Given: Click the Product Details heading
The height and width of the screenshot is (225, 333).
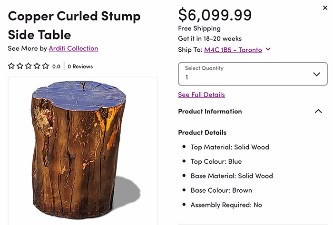Looking at the screenshot, I should [x=202, y=132].
